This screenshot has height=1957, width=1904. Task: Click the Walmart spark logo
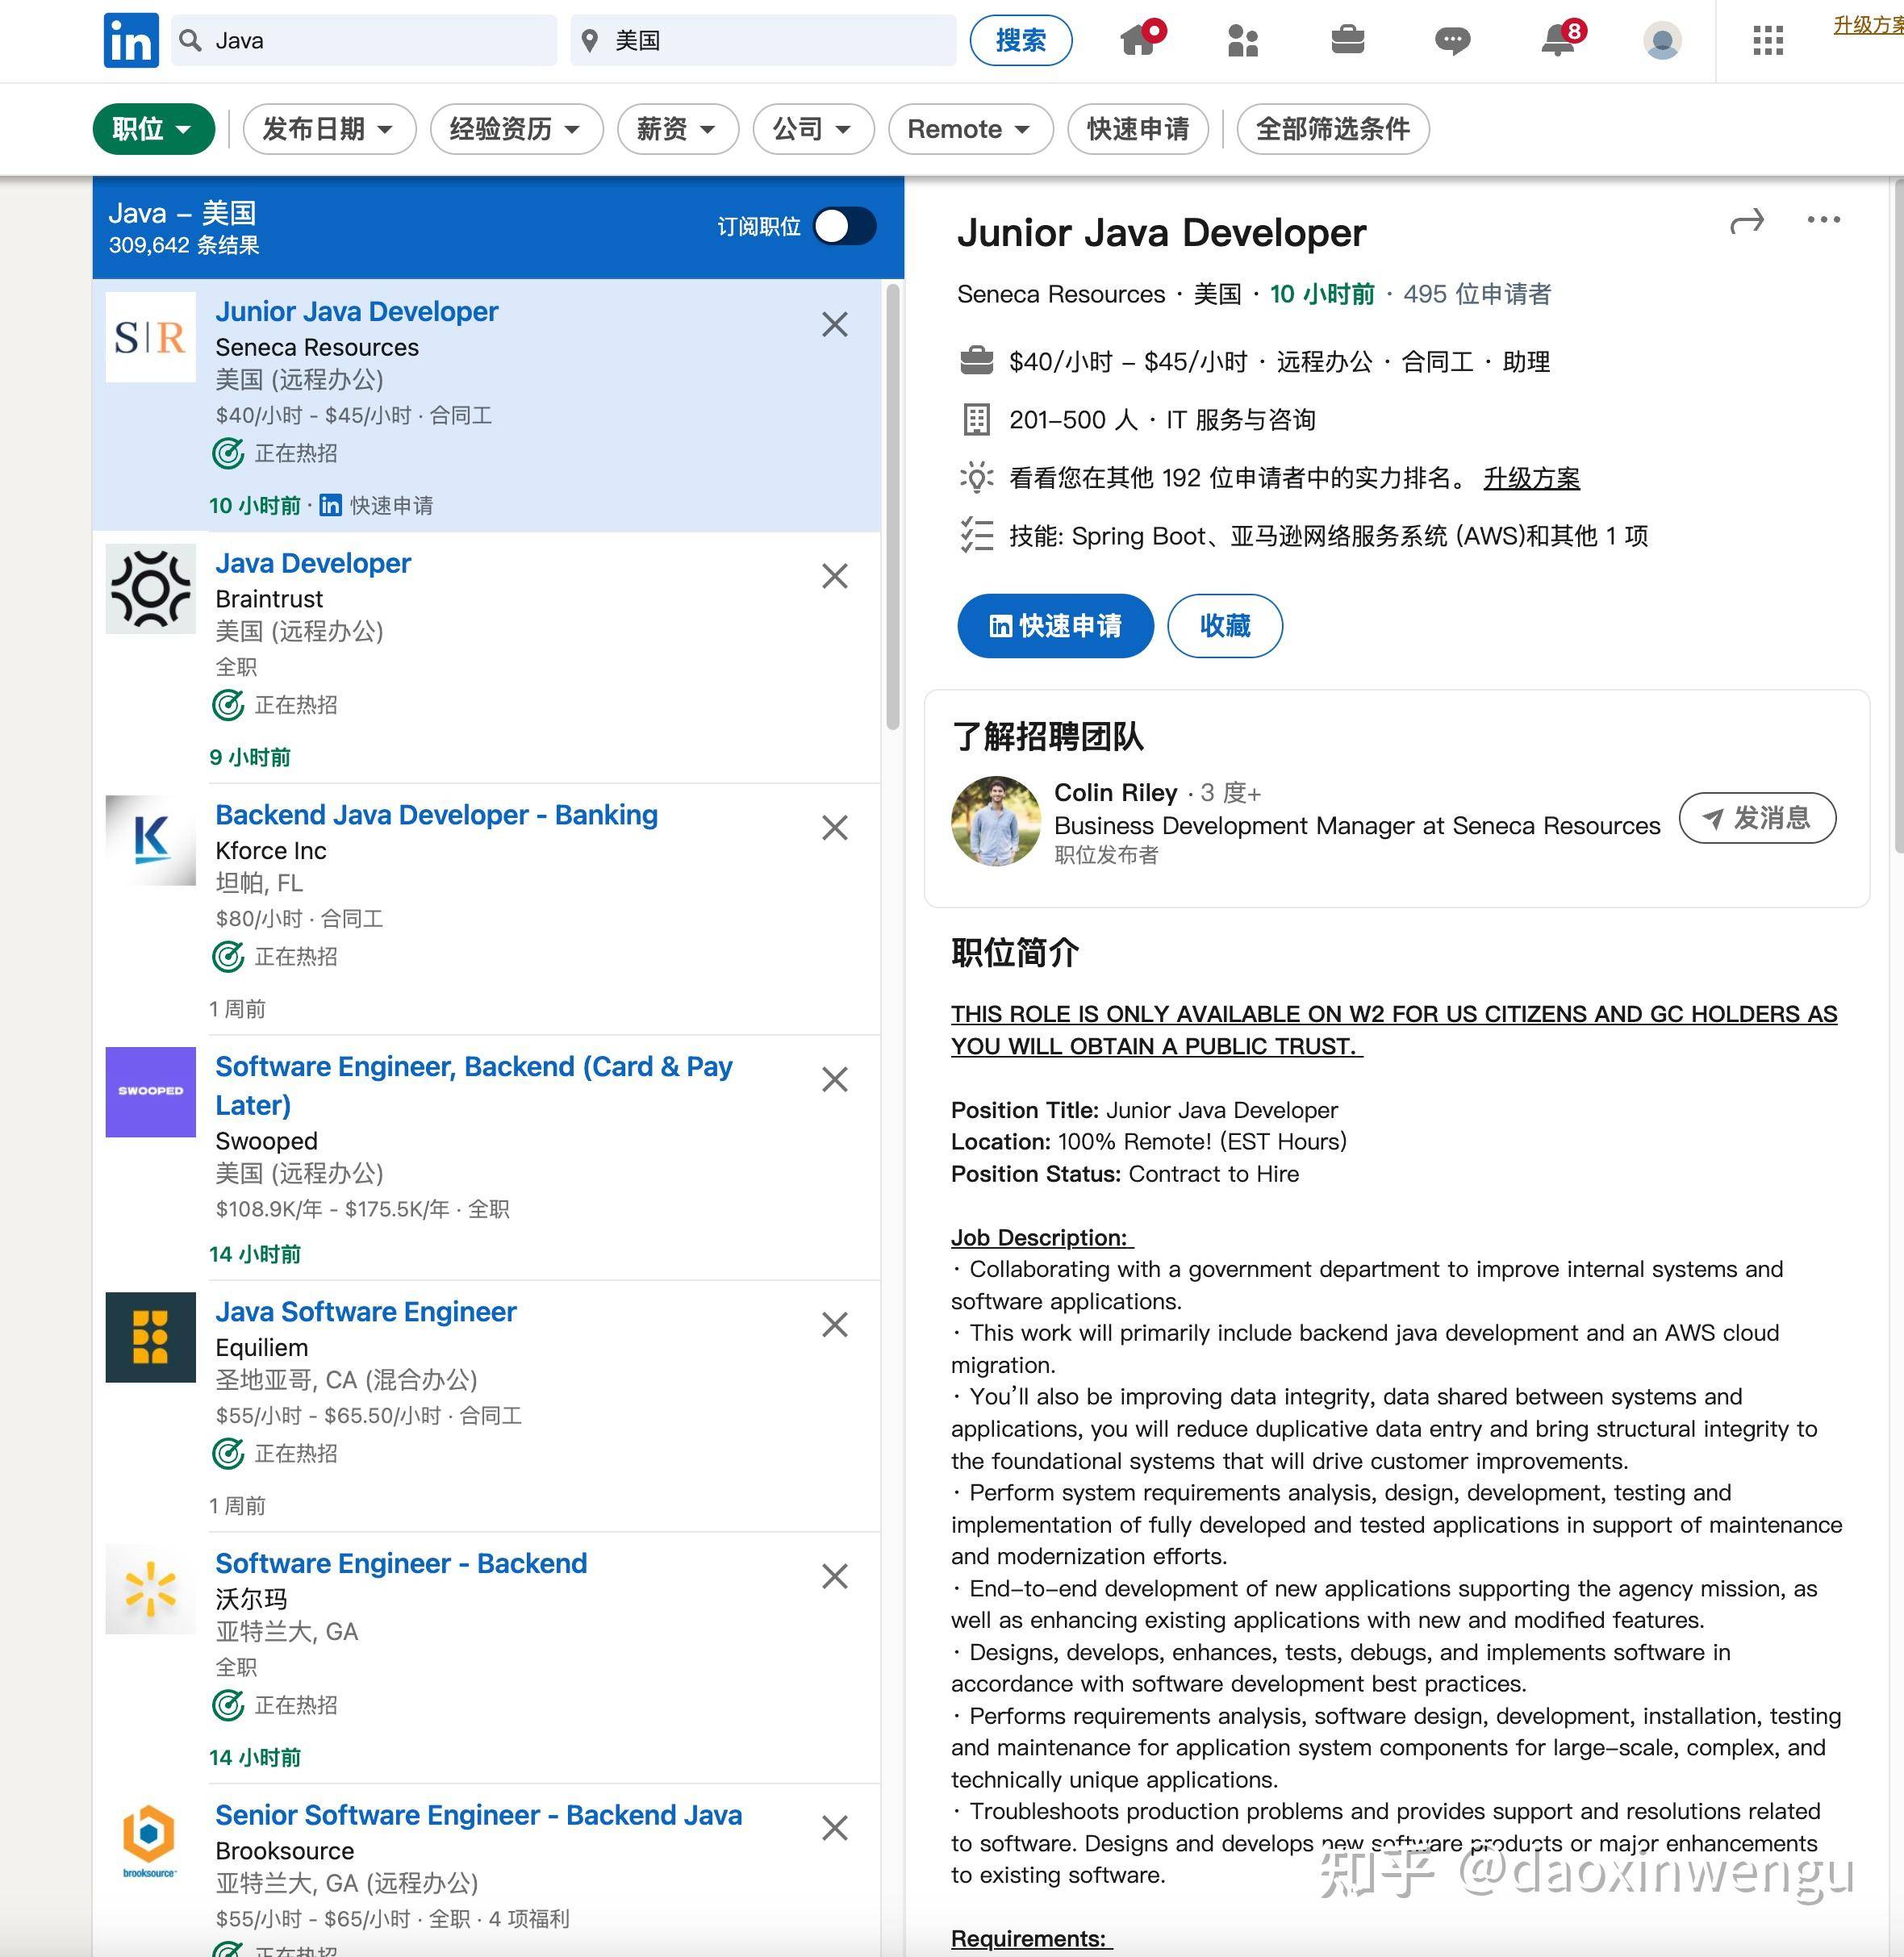151,1589
